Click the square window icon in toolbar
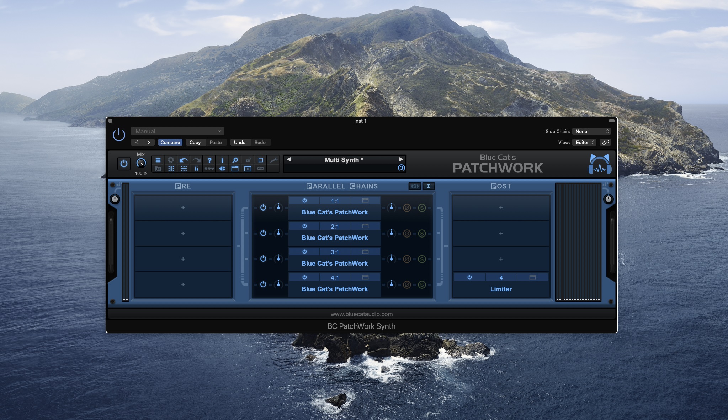728x420 pixels. click(x=261, y=160)
